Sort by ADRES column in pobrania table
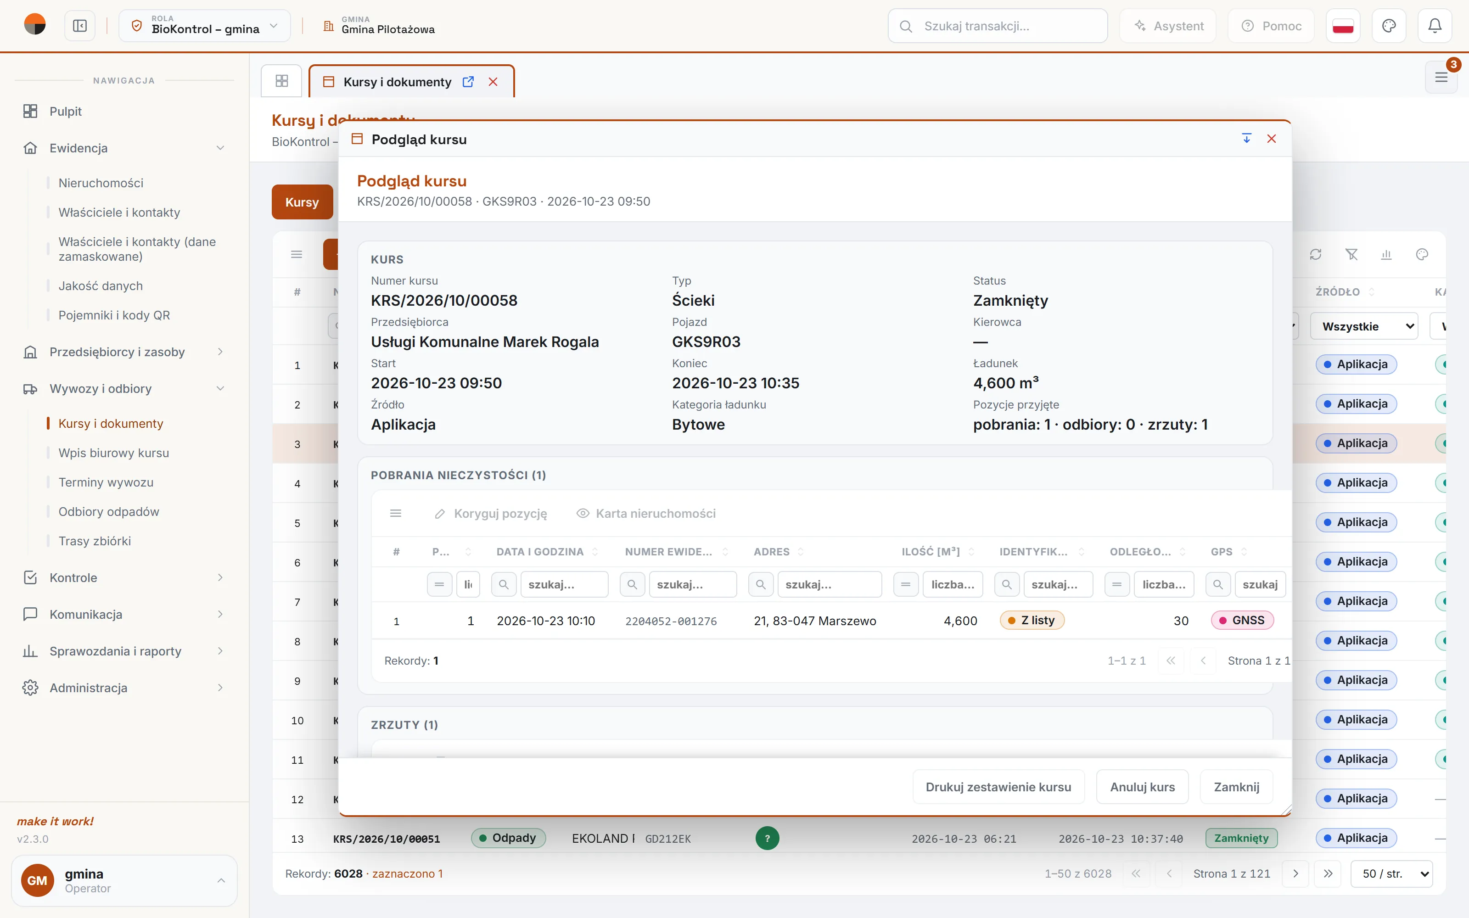The height and width of the screenshot is (918, 1469). click(778, 552)
